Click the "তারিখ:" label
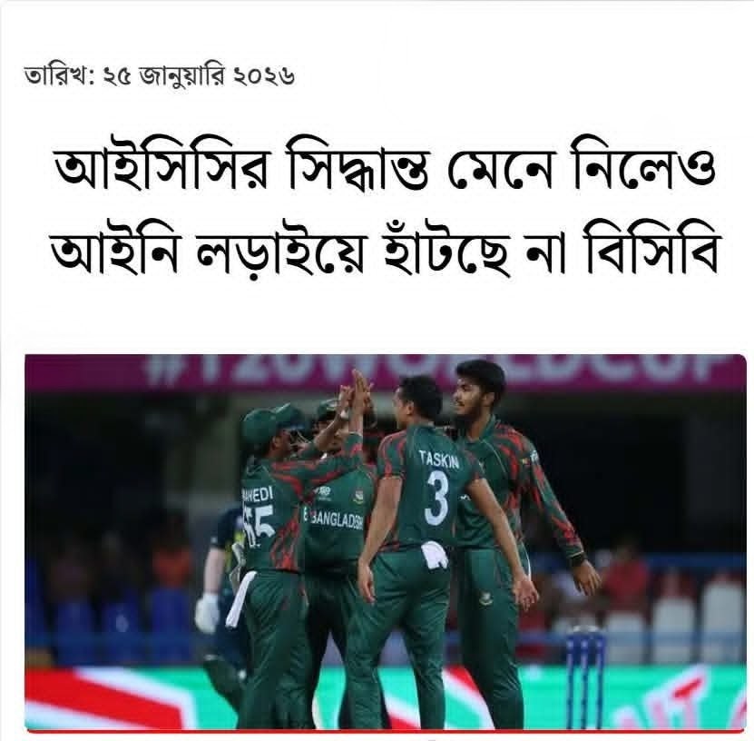This screenshot has height=741, width=754. pos(60,76)
